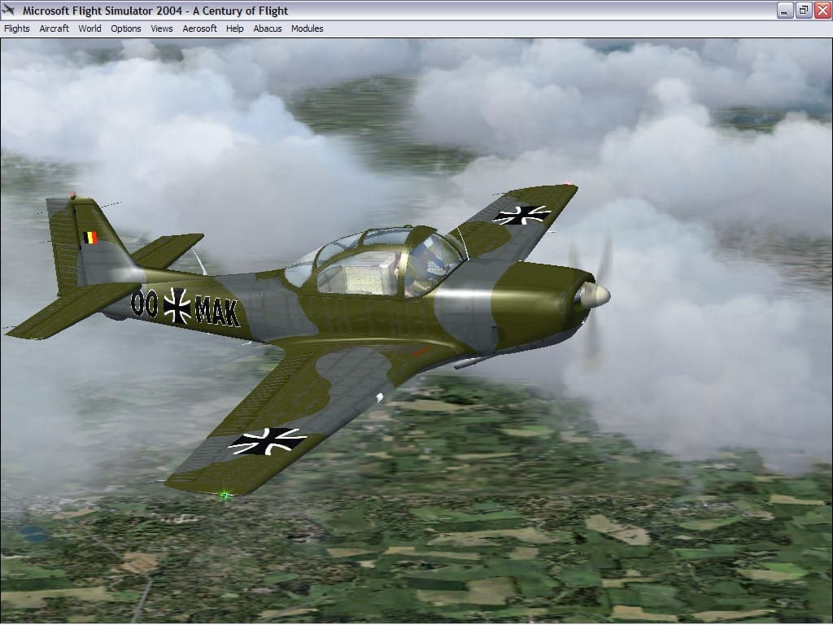Click the MAK registration letters on the fuselage
Image resolution: width=833 pixels, height=625 pixels.
click(217, 312)
